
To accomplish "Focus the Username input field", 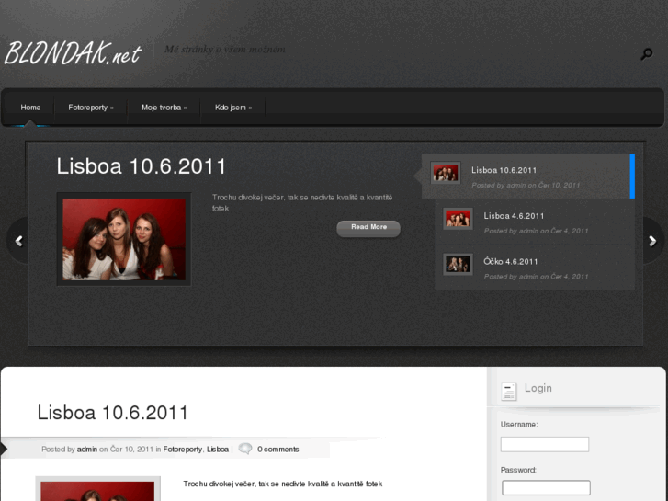I will tap(545, 444).
